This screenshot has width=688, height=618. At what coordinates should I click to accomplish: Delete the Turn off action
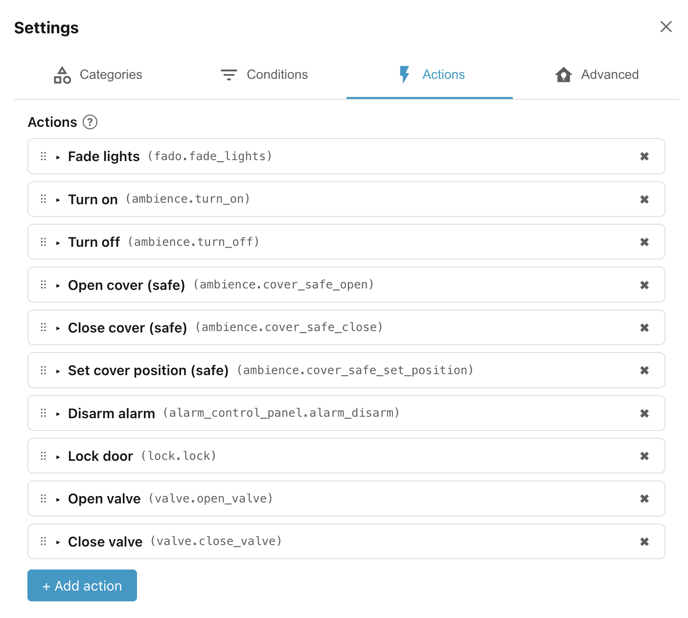point(644,242)
